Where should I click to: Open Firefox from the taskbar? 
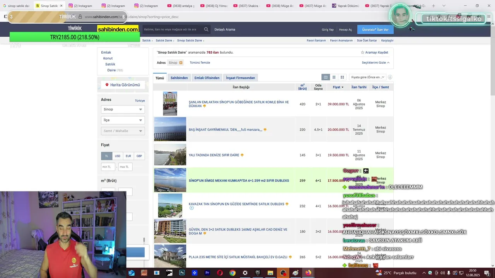tap(308, 273)
